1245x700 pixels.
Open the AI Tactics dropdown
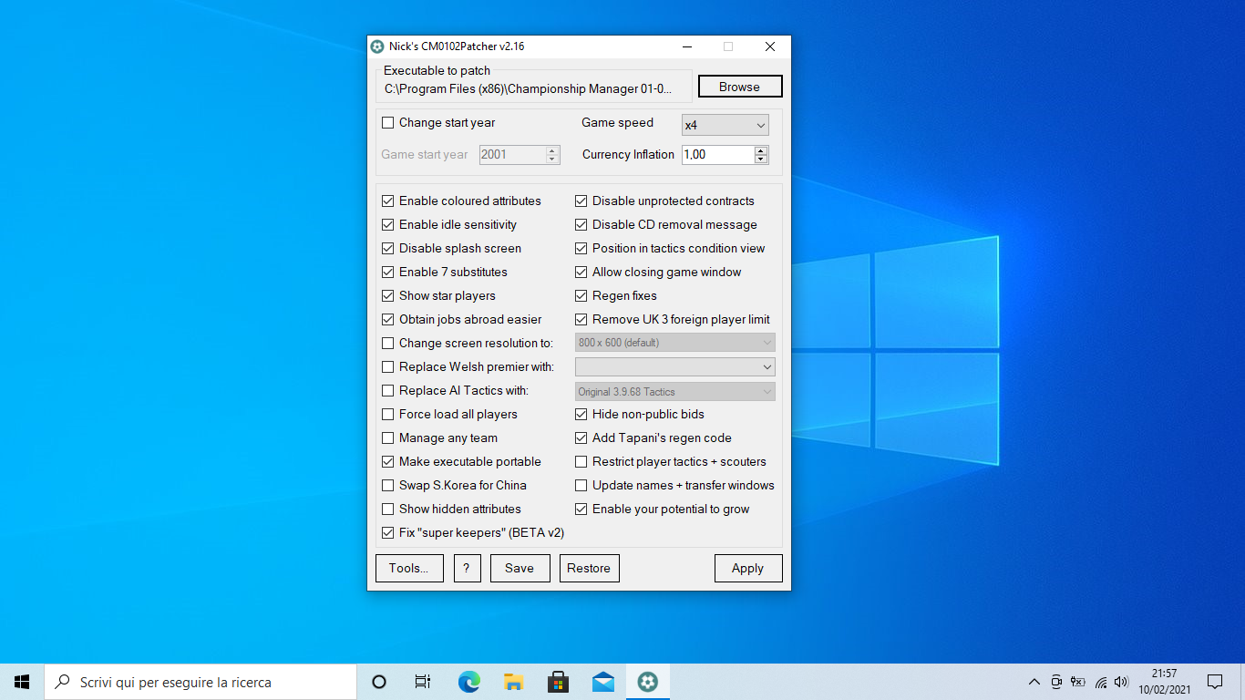coord(675,391)
